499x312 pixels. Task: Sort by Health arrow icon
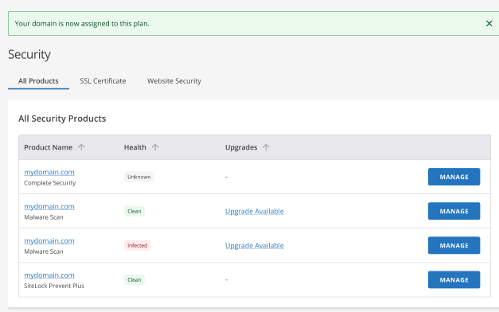tap(155, 147)
